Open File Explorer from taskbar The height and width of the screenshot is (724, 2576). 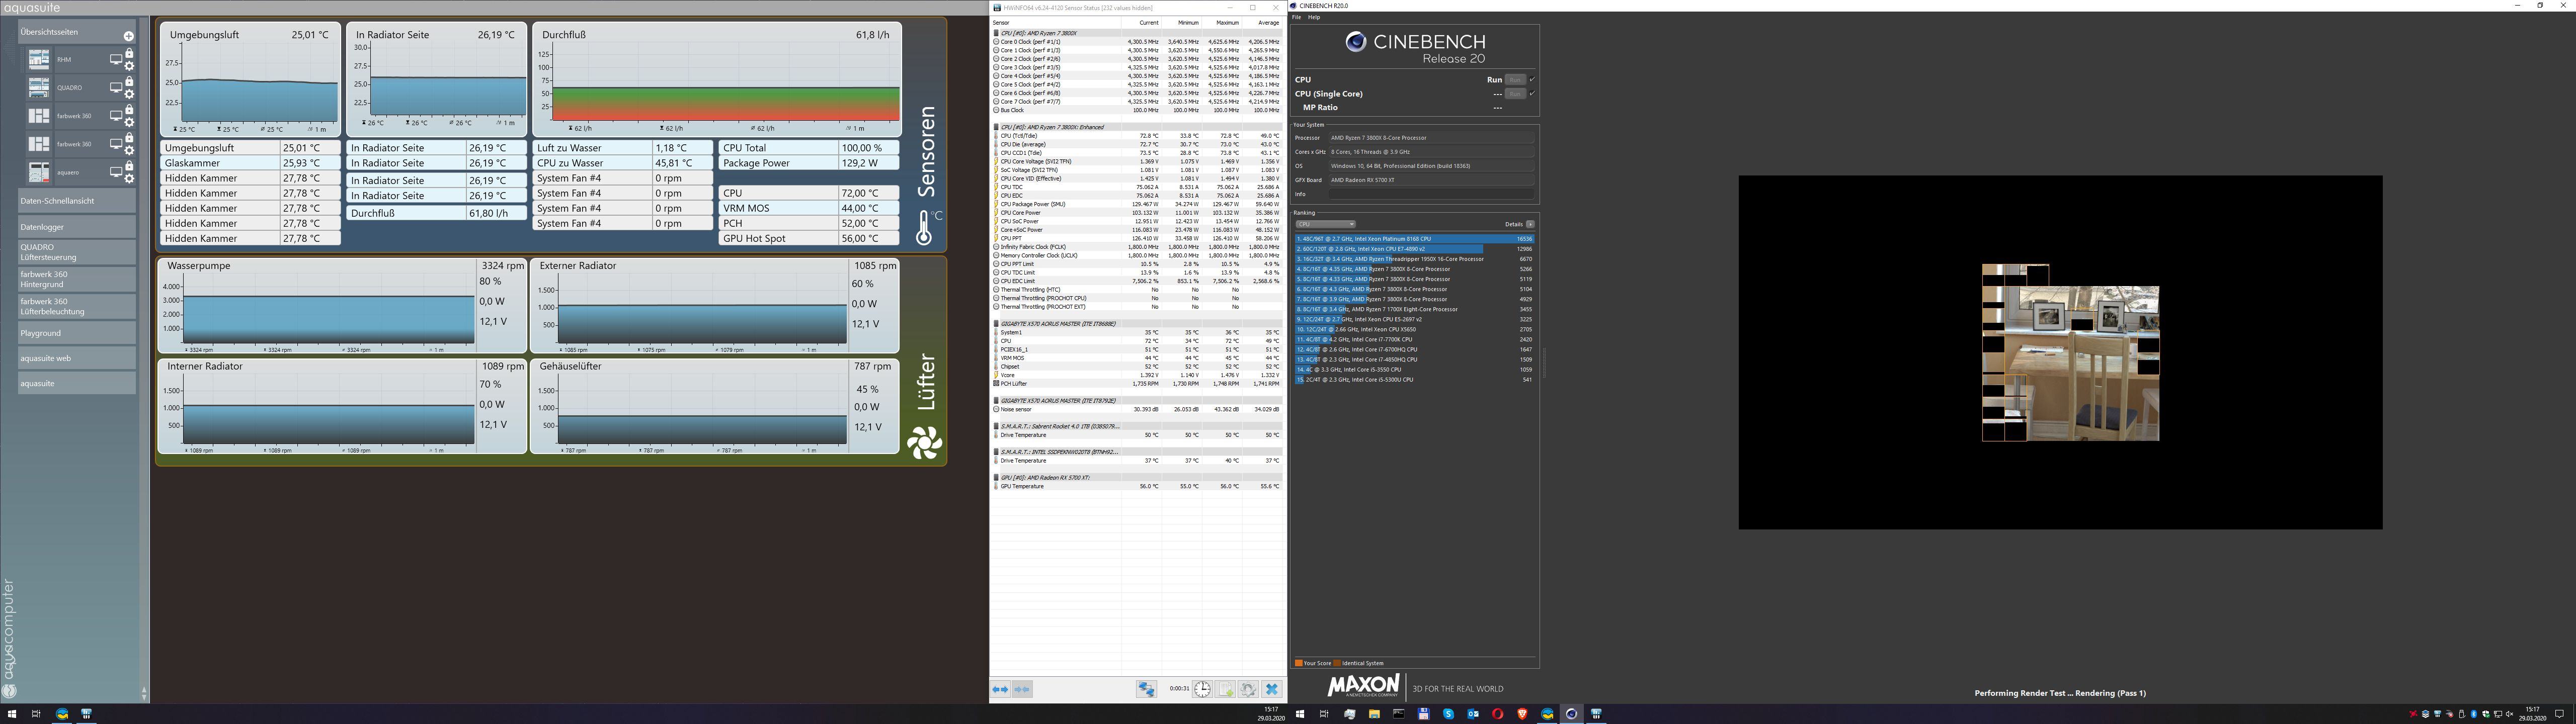1374,714
